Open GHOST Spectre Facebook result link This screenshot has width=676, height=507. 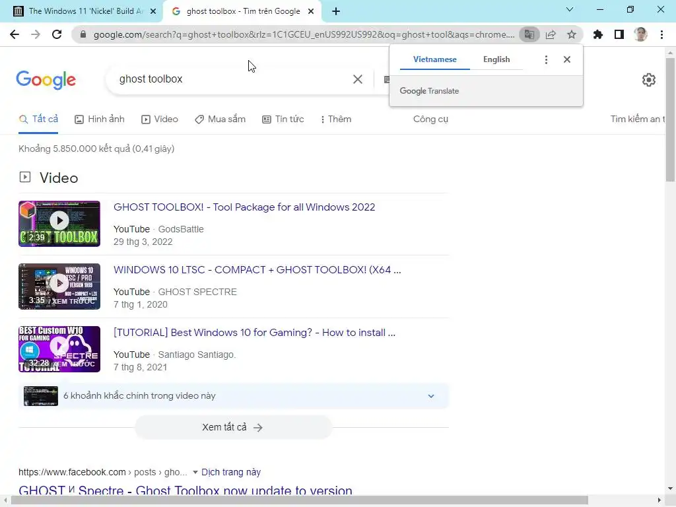[x=186, y=490]
